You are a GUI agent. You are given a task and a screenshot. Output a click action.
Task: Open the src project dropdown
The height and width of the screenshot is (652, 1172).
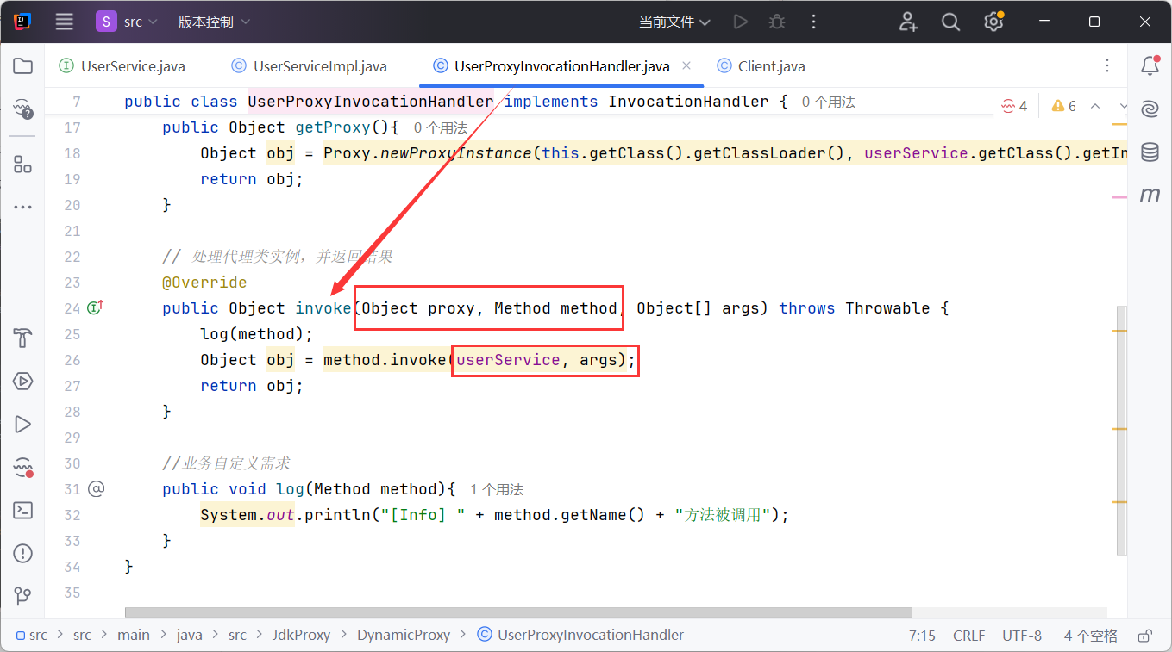pos(128,22)
